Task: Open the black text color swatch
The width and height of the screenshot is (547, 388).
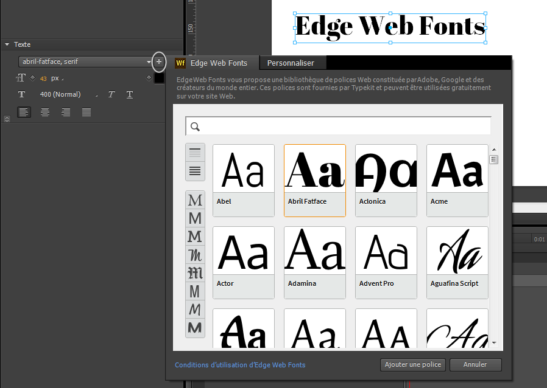Action: click(159, 78)
